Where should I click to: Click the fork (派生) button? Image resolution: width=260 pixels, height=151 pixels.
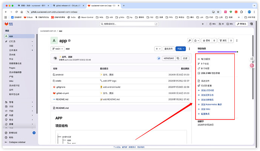pos(224,41)
